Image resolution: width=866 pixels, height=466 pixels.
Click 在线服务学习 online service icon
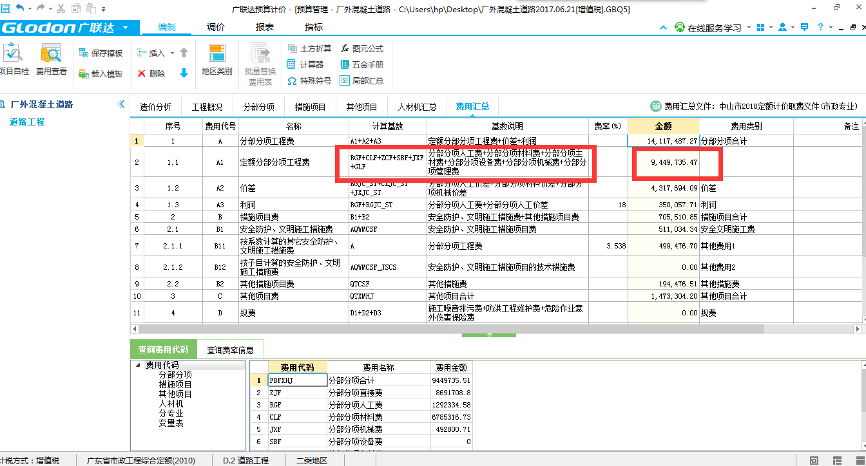(680, 28)
